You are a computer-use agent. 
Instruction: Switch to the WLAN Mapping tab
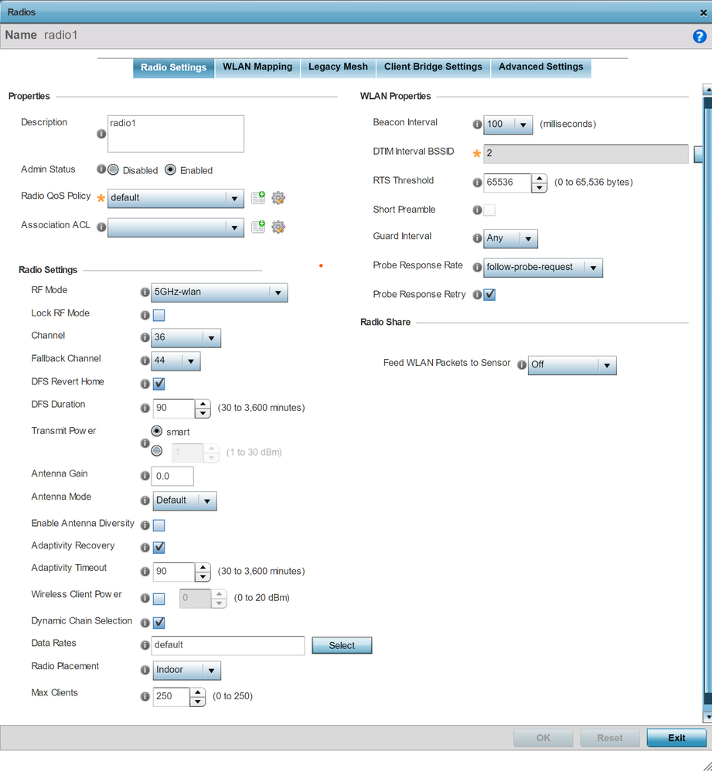click(x=257, y=67)
